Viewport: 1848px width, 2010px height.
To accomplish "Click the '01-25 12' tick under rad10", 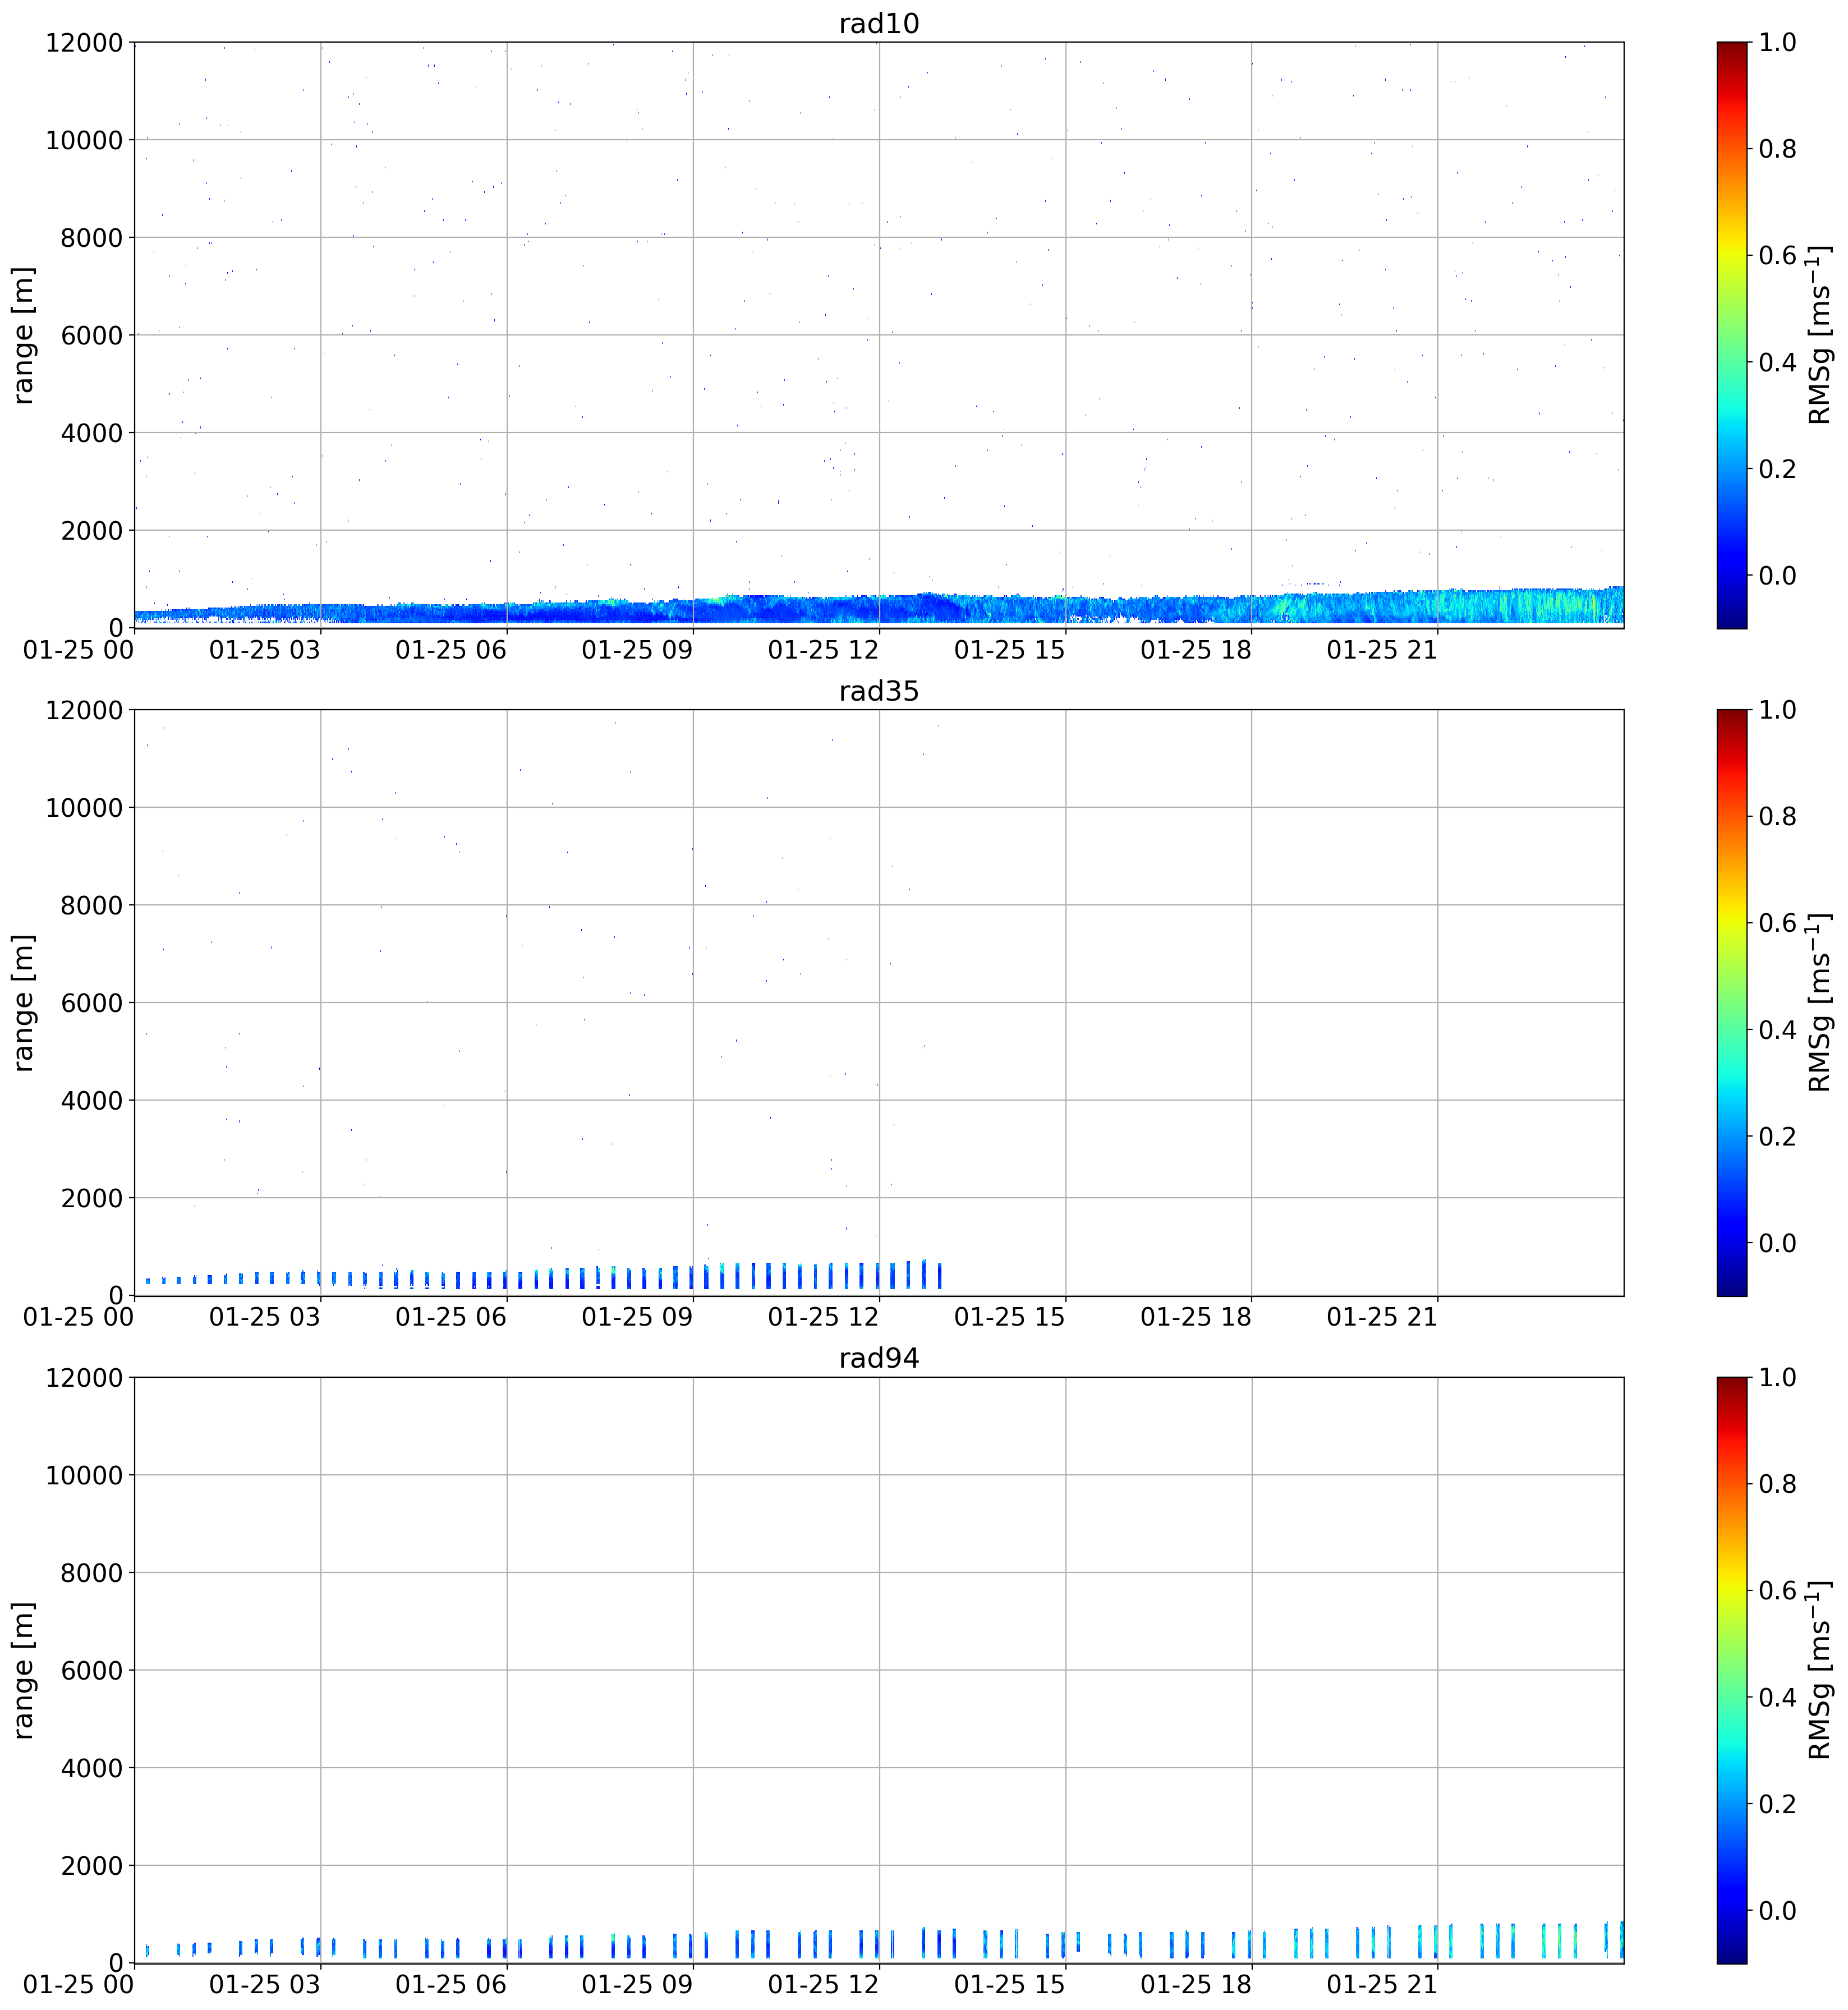I will tap(823, 650).
